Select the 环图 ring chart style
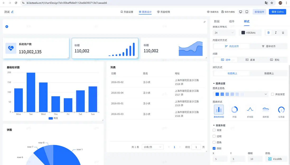290x165 pixels. coord(234,111)
